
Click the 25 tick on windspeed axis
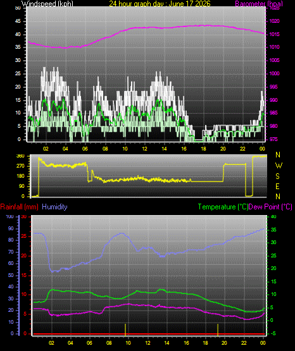18,73
